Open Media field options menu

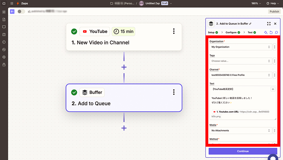(275, 131)
